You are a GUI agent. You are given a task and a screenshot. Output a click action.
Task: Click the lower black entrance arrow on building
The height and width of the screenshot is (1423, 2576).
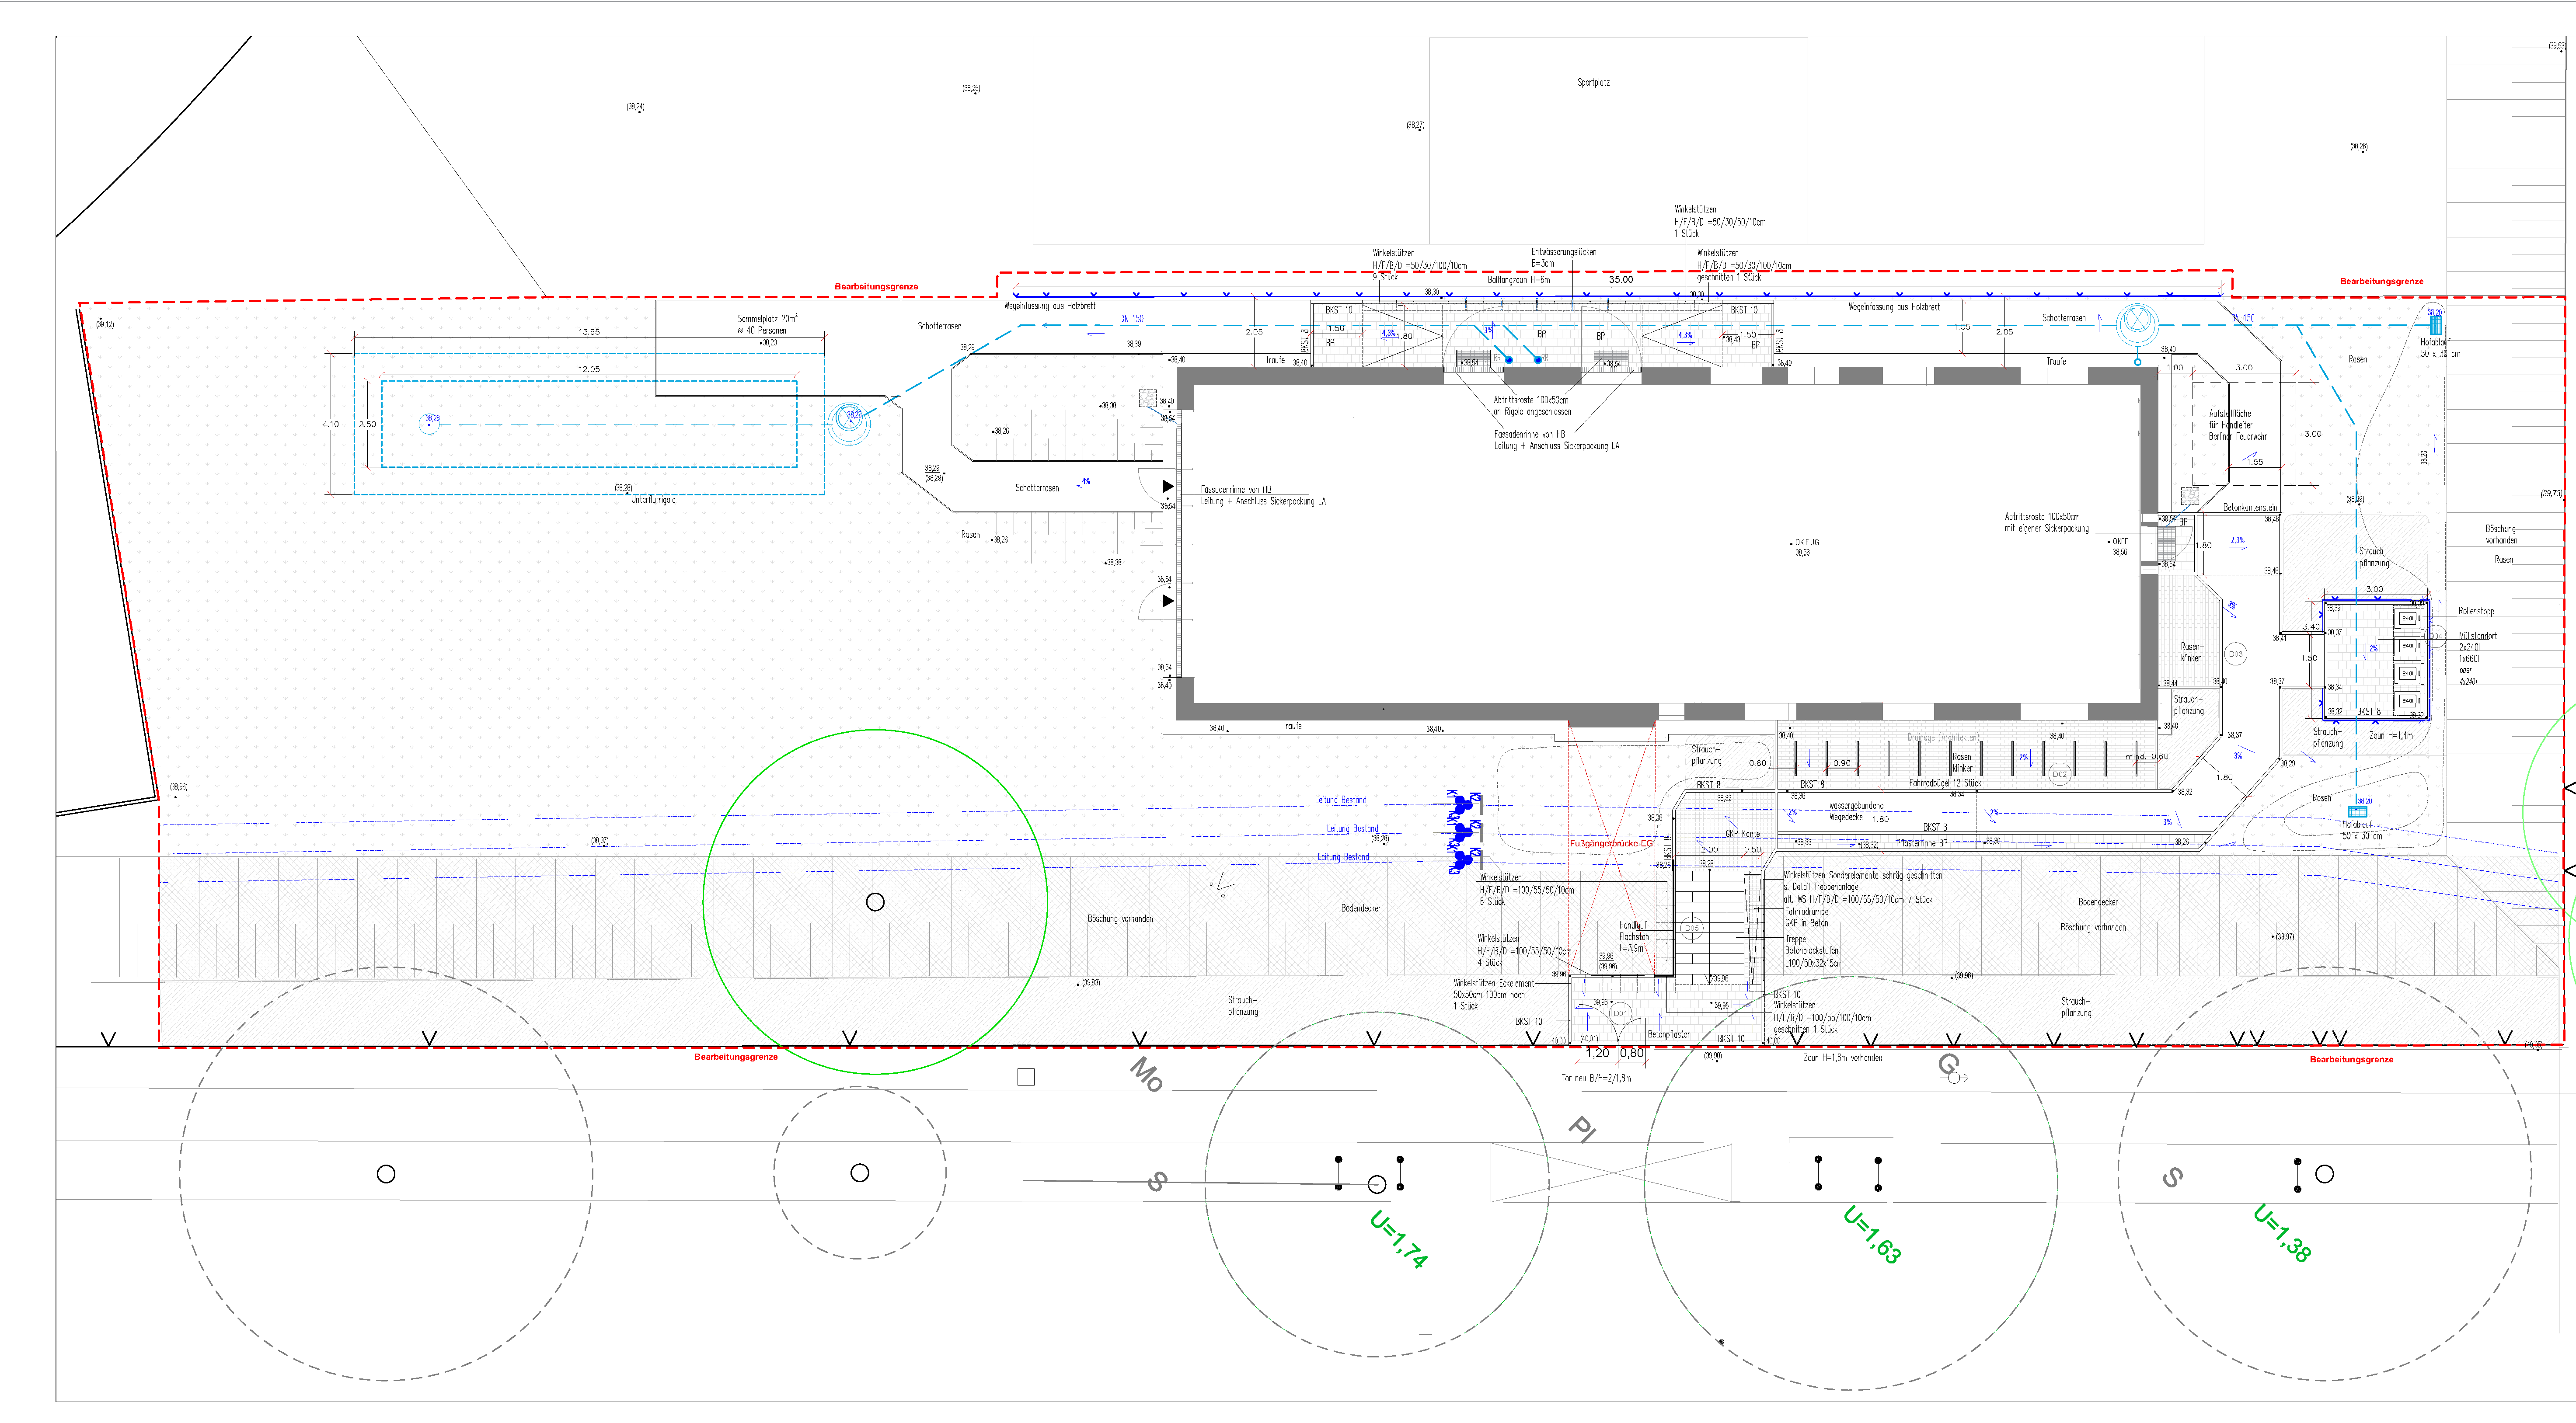(x=1168, y=601)
